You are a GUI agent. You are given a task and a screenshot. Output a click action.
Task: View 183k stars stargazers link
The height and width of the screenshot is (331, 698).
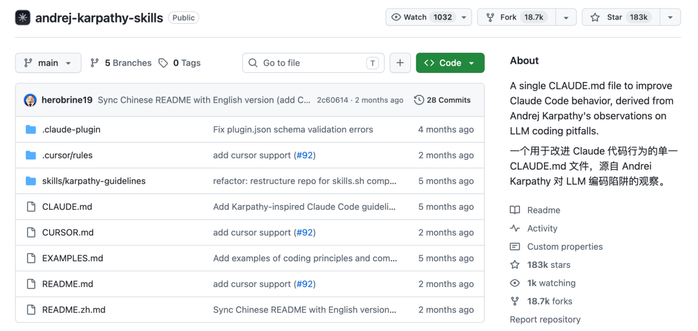(x=549, y=265)
